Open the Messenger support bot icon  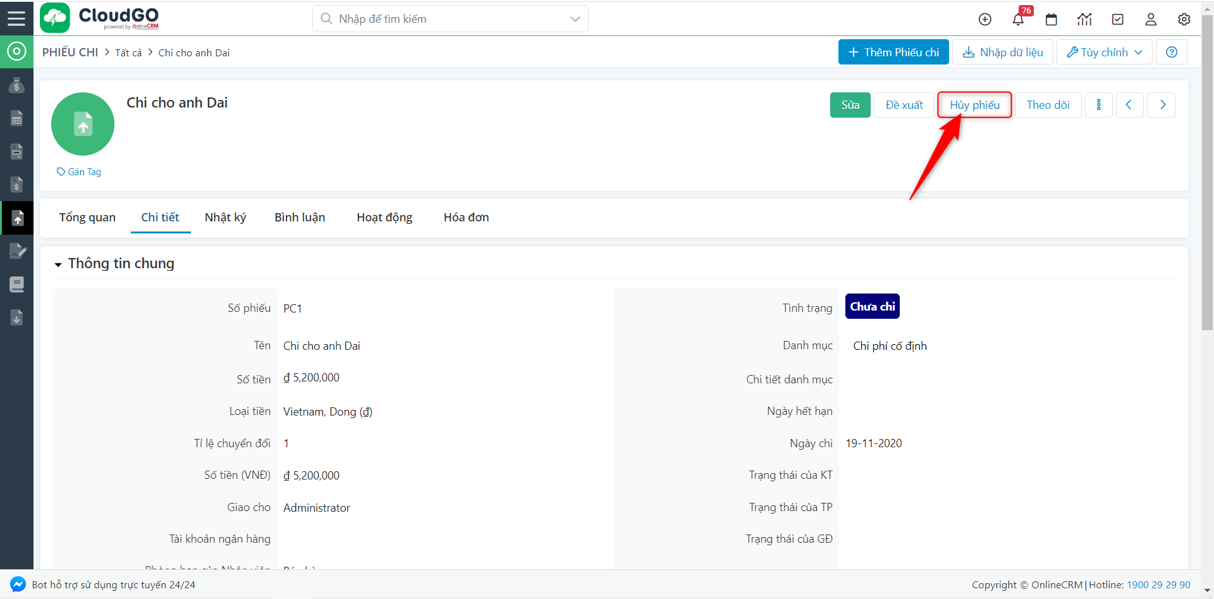[x=18, y=584]
